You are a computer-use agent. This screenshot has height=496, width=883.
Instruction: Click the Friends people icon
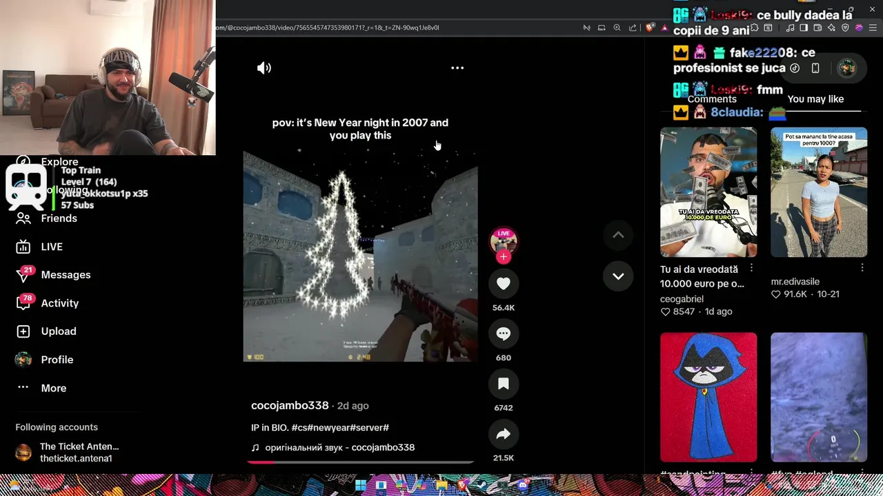pos(23,218)
